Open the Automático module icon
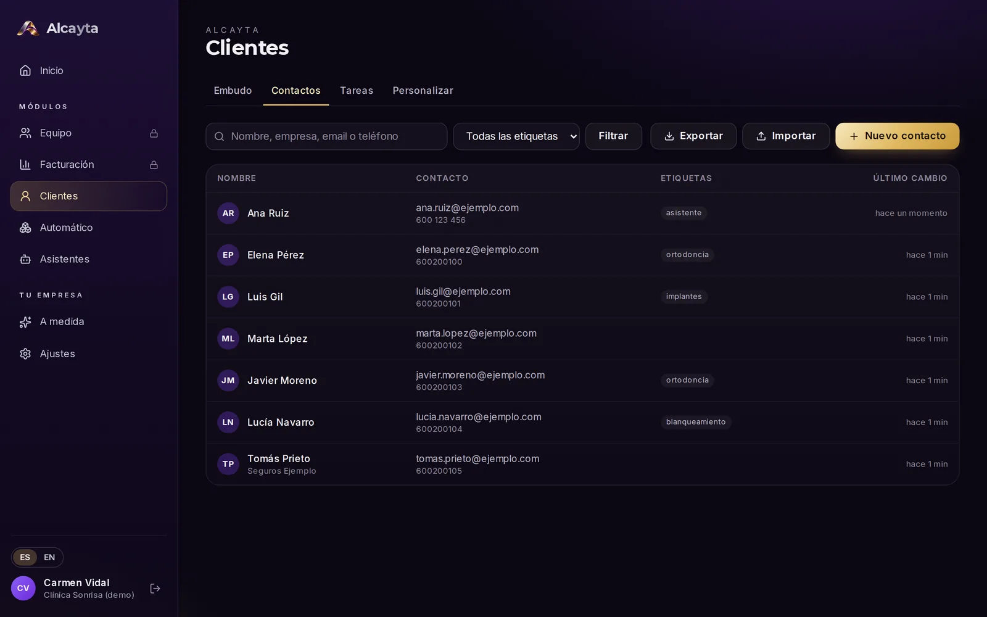 (x=25, y=228)
